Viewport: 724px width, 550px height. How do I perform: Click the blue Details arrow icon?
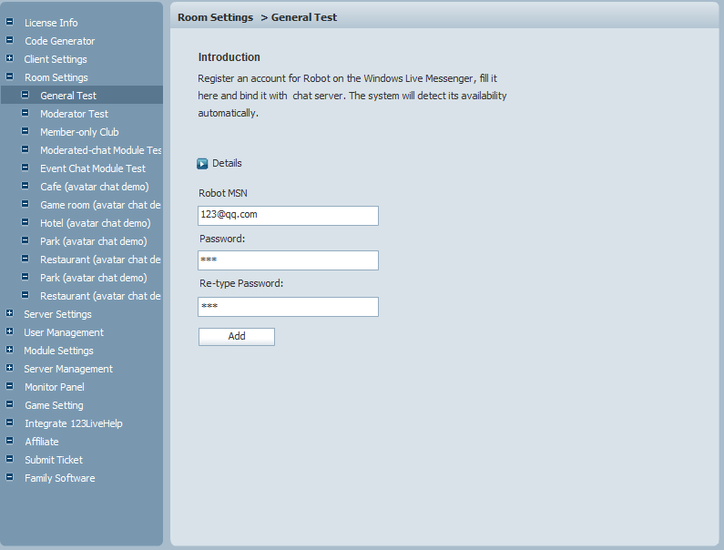point(202,164)
